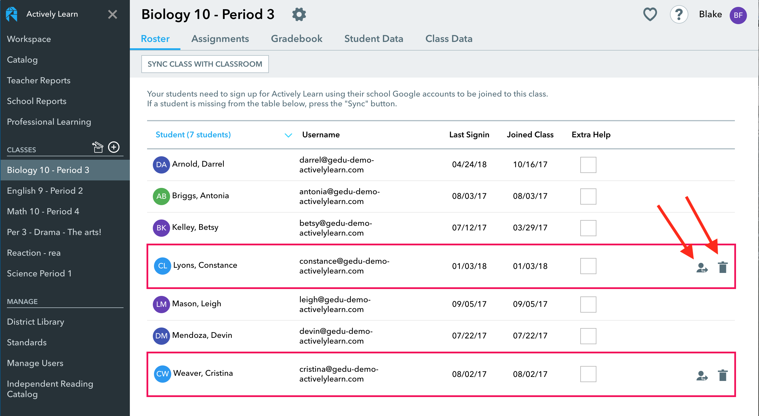This screenshot has width=759, height=416.
Task: Click Sync Class With Classroom button
Action: point(205,64)
